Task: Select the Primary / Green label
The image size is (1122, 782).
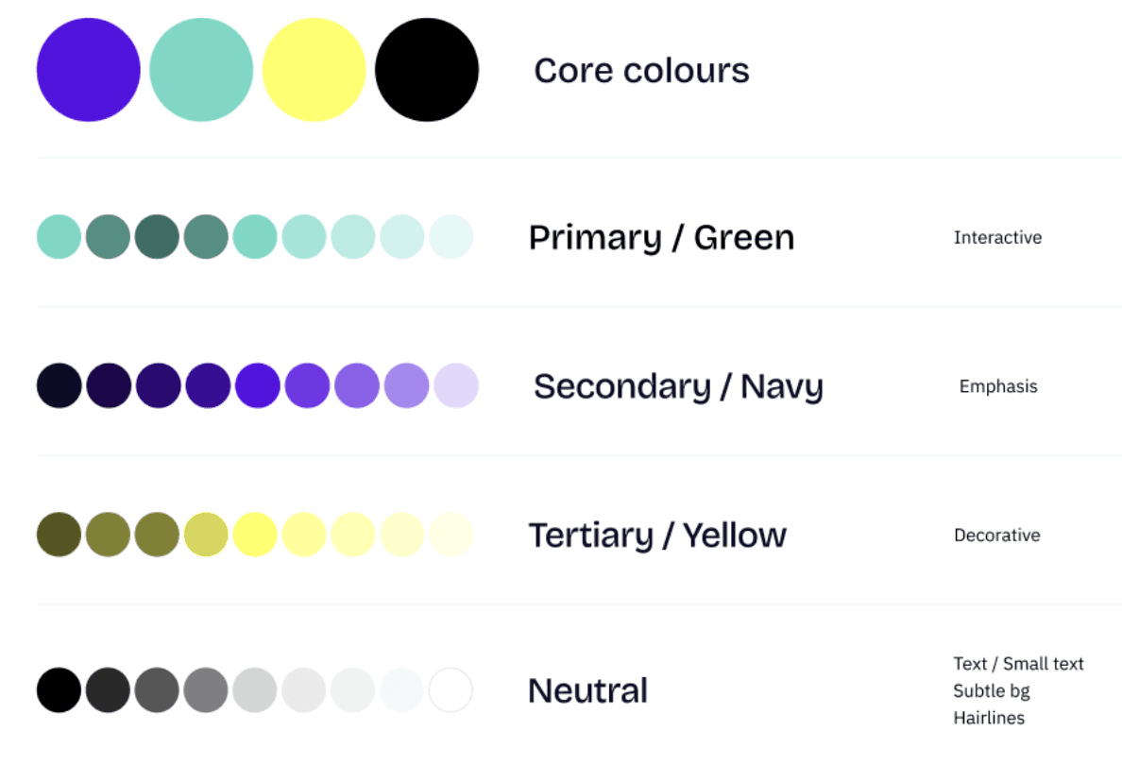Action: tap(661, 238)
